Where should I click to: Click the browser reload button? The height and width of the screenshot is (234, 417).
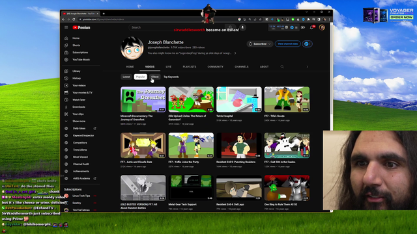coord(74,19)
